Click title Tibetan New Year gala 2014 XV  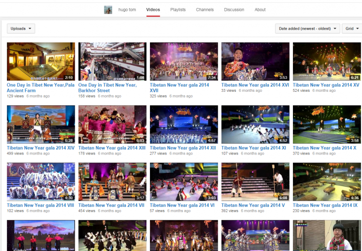click(326, 85)
